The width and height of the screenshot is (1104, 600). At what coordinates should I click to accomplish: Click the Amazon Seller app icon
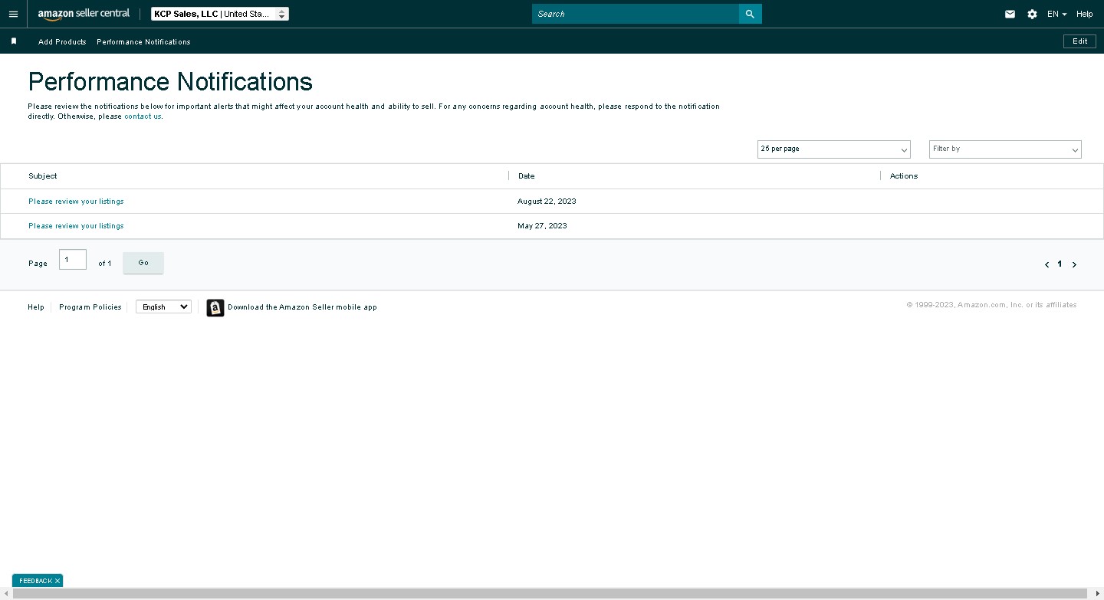tap(215, 307)
